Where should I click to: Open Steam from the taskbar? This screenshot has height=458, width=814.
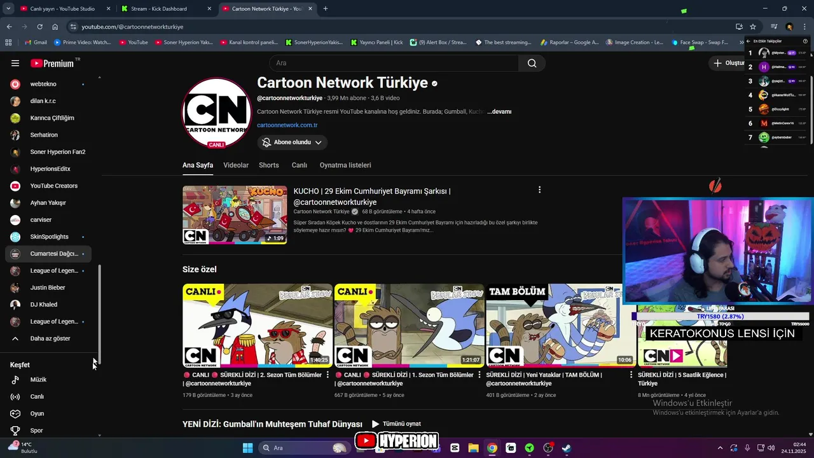point(566,448)
